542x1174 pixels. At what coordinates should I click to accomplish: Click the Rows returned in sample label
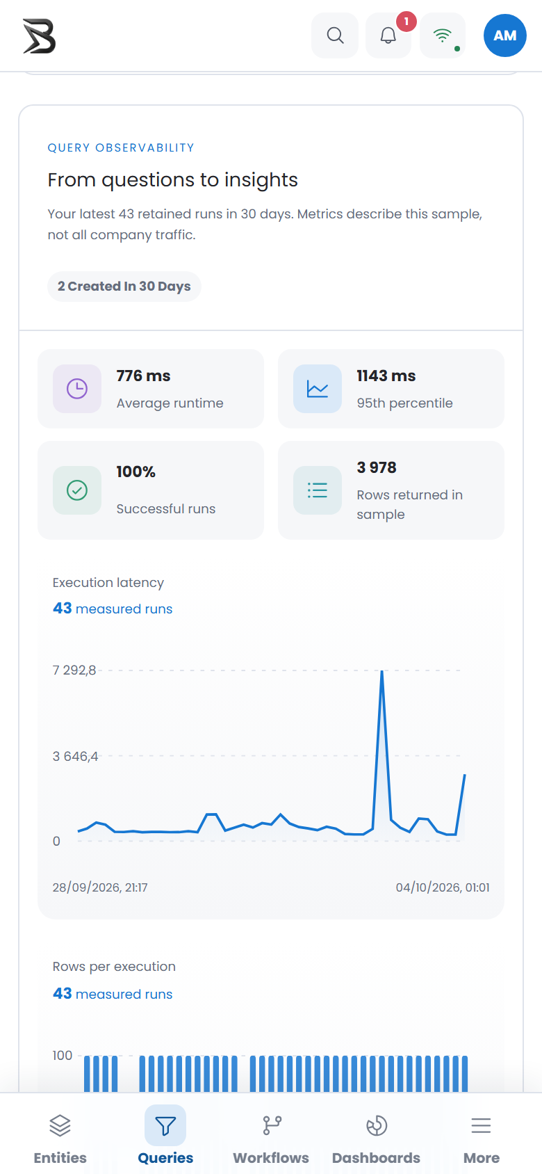410,505
